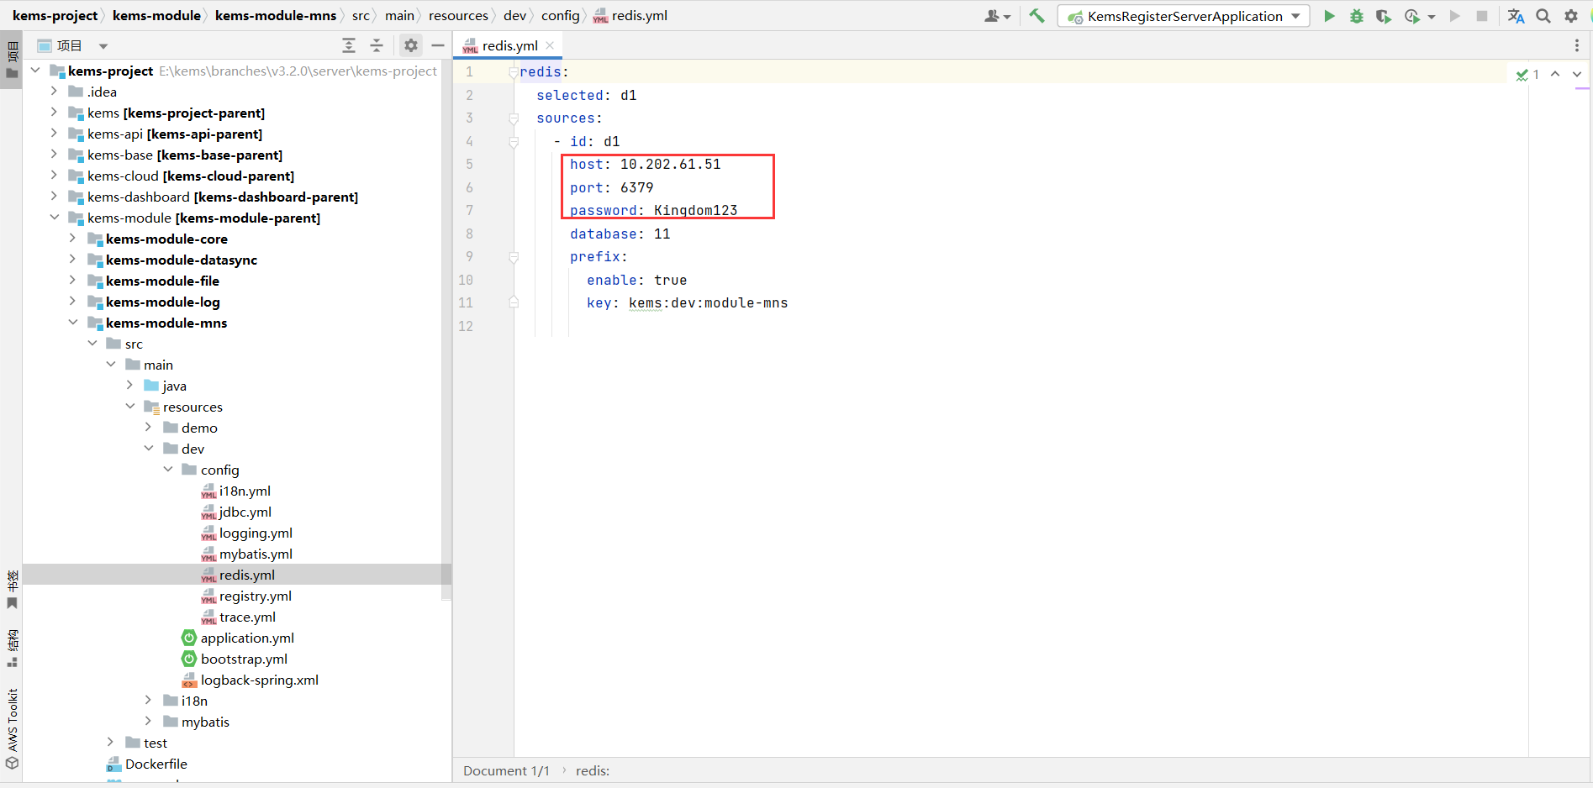The width and height of the screenshot is (1593, 788).
Task: Open the 书签 bookmarks side tab
Action: pos(12,590)
